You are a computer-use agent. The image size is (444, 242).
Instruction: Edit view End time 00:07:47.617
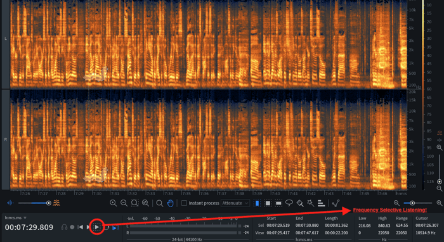click(x=307, y=232)
